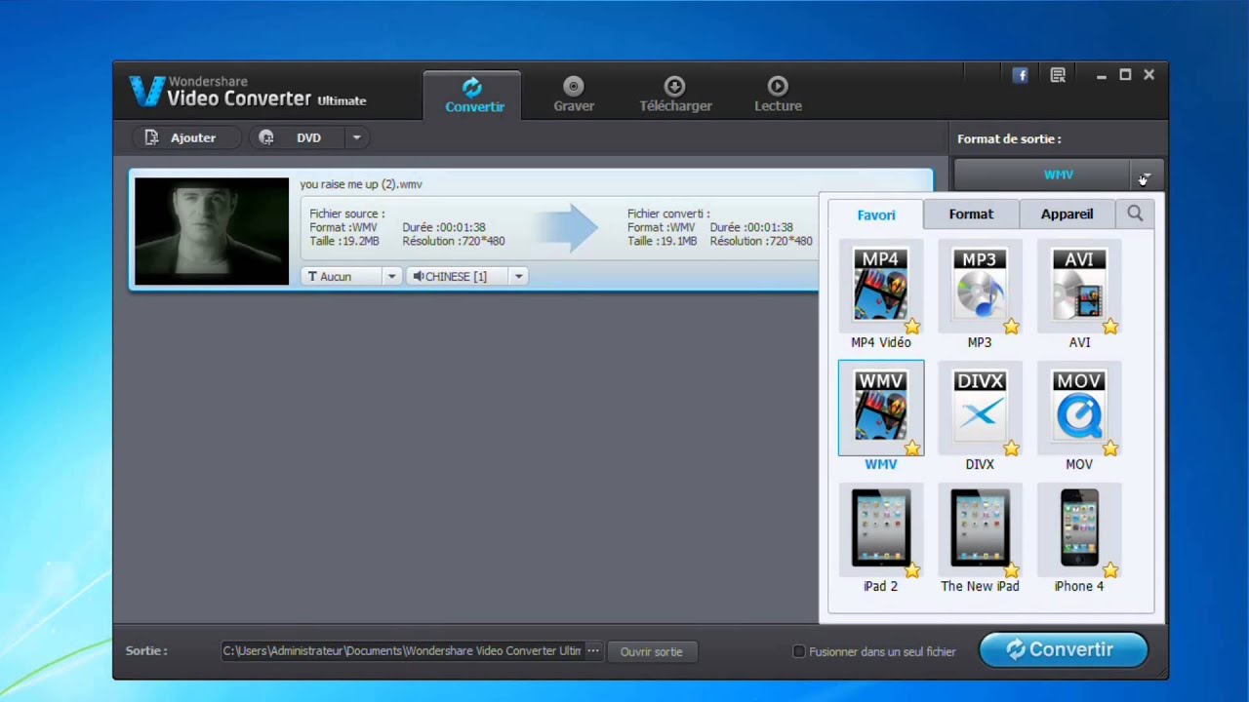Pick the MOV format icon
Viewport: 1249px width, 702px height.
(1079, 407)
